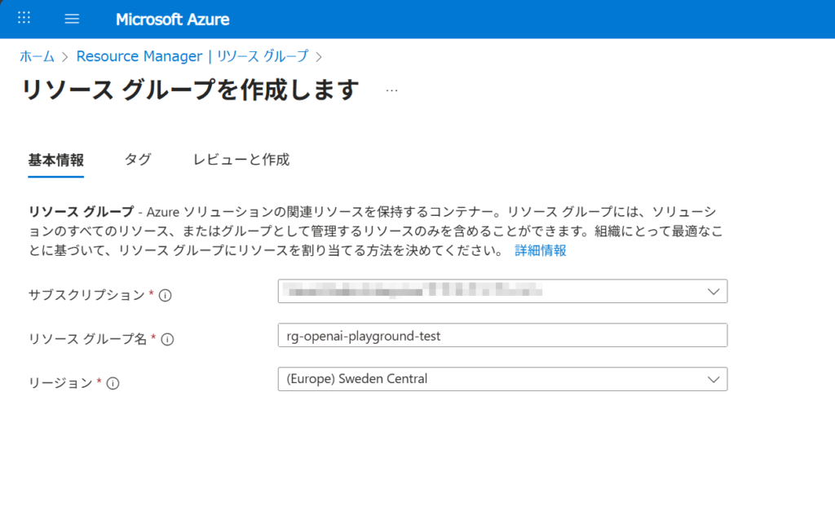Open the 詳細情報 link

541,251
